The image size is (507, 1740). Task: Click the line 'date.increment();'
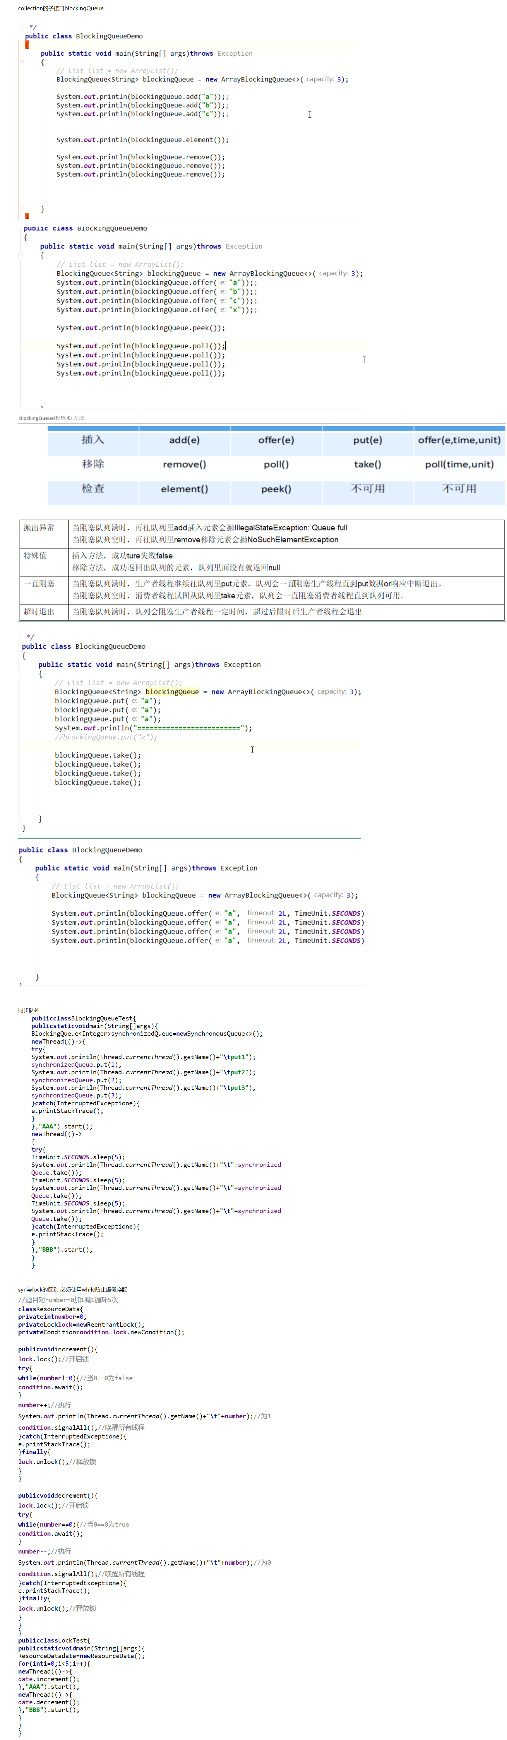pyautogui.click(x=49, y=1679)
